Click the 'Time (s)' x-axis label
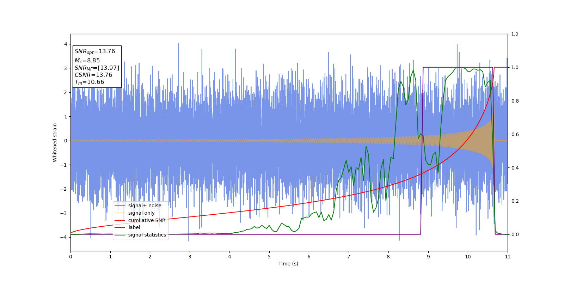This screenshot has width=564, height=282. pyautogui.click(x=288, y=264)
